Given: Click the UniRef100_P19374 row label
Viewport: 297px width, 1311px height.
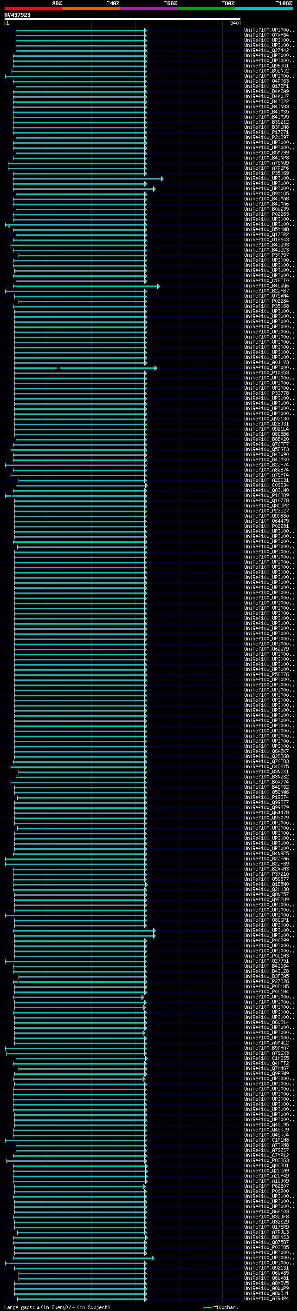Looking at the screenshot, I should click(x=266, y=797).
